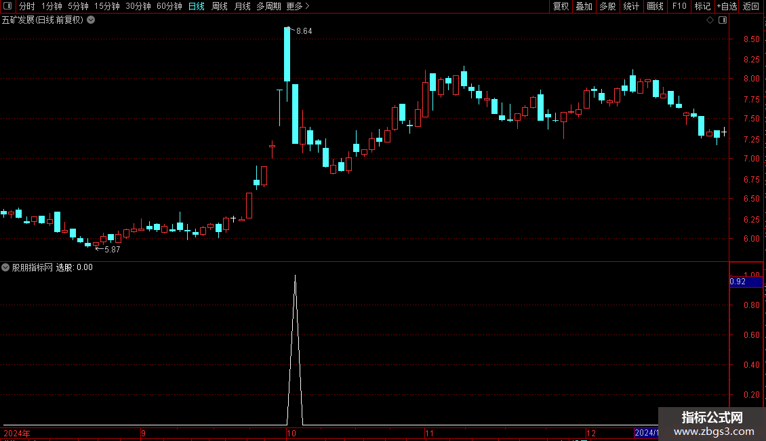Select the 5分钟 period
The width and height of the screenshot is (766, 441).
(x=78, y=6)
